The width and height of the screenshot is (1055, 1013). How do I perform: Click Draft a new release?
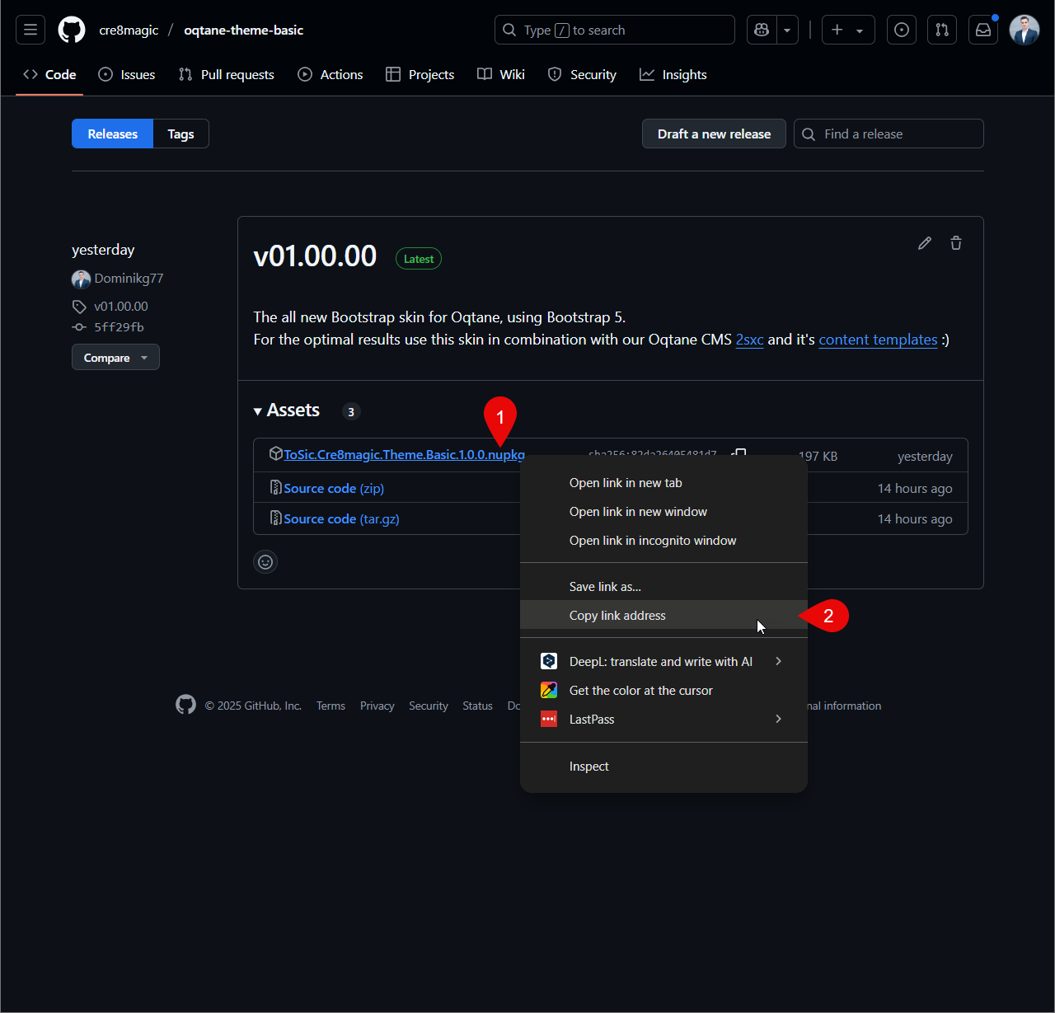coord(715,134)
